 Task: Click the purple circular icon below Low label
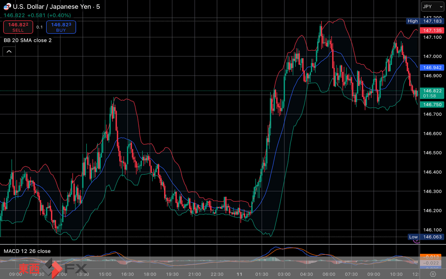(x=416, y=241)
